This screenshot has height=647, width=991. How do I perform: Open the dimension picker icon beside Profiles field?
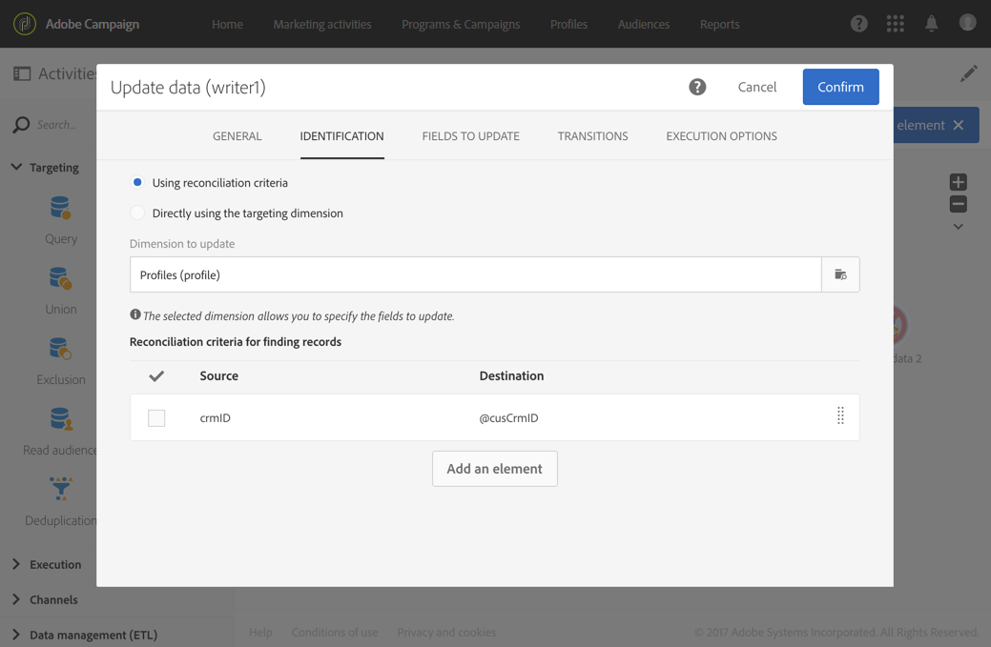[x=840, y=274]
